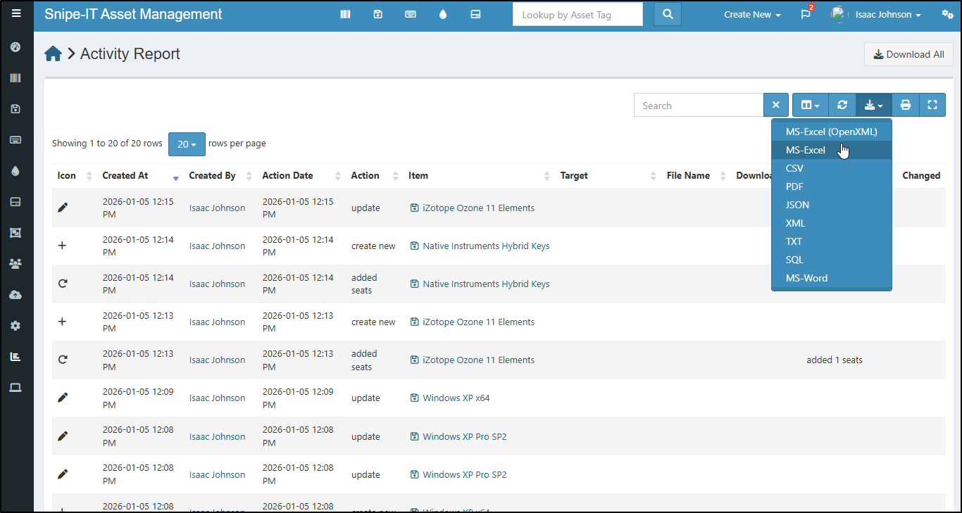The width and height of the screenshot is (962, 513).
Task: Click the flag alerts notification icon
Action: pyautogui.click(x=806, y=15)
